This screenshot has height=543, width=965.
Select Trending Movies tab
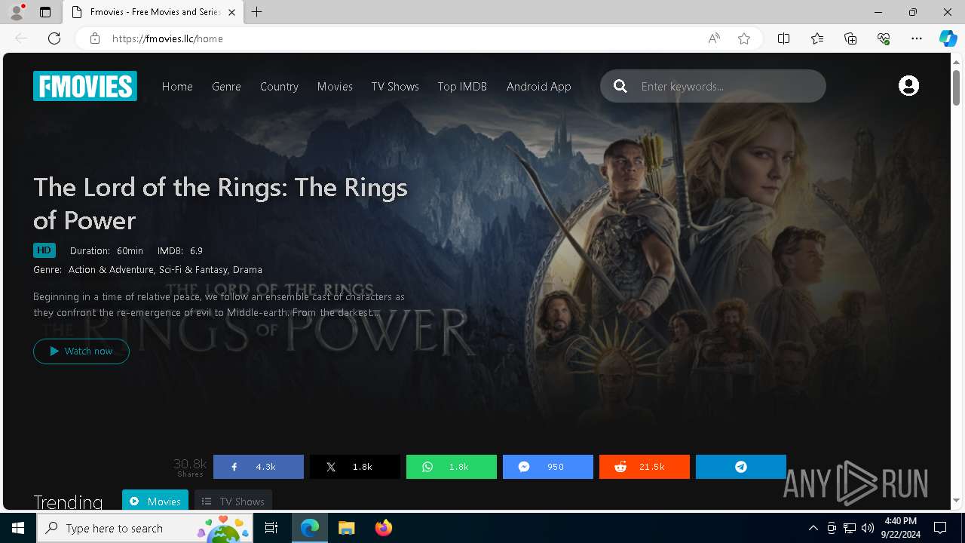coord(155,501)
